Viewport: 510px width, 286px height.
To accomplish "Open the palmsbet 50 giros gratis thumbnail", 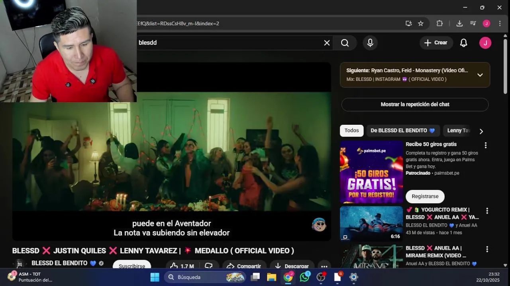I will pyautogui.click(x=371, y=172).
